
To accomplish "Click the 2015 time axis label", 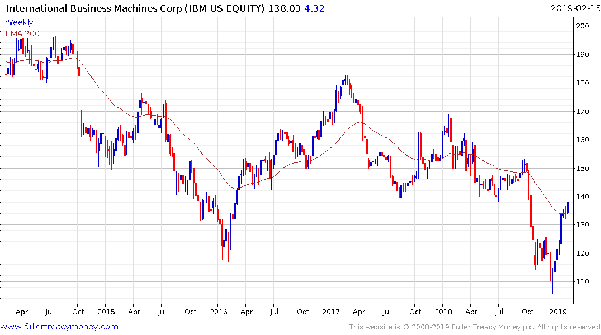I will coord(106,312).
